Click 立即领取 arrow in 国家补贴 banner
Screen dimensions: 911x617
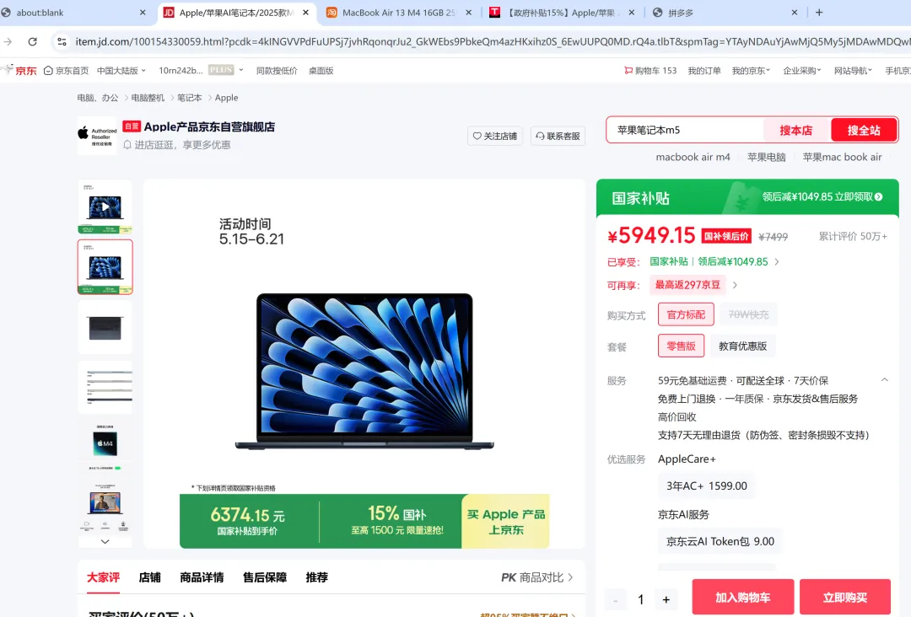click(x=859, y=196)
